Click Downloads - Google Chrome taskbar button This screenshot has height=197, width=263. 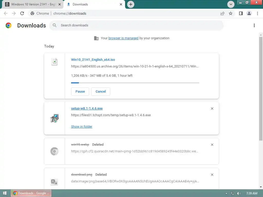point(31,193)
